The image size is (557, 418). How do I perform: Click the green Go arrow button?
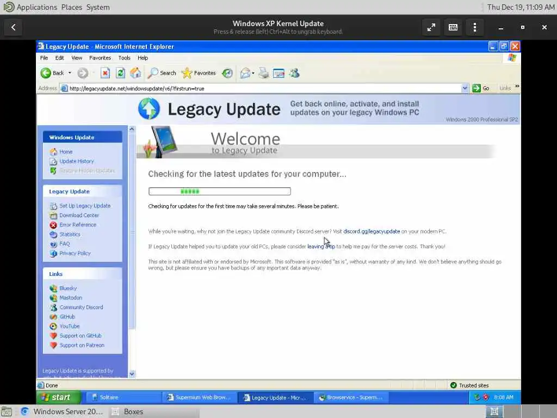coord(476,88)
